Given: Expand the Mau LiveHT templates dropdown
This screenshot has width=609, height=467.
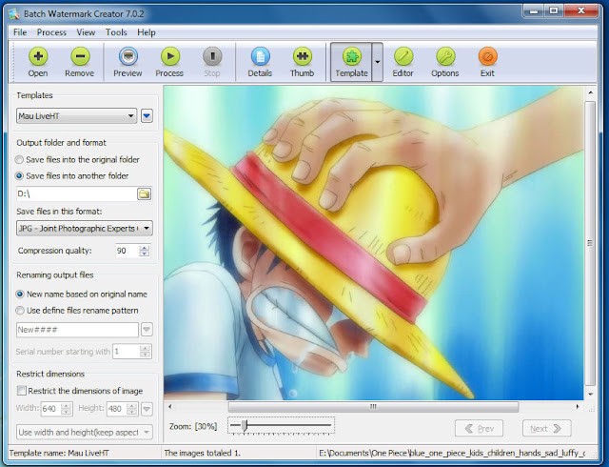Looking at the screenshot, I should click(76, 116).
